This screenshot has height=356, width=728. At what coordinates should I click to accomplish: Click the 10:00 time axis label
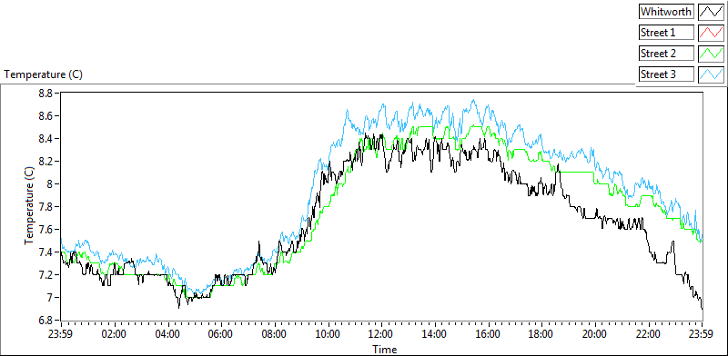coord(329,334)
